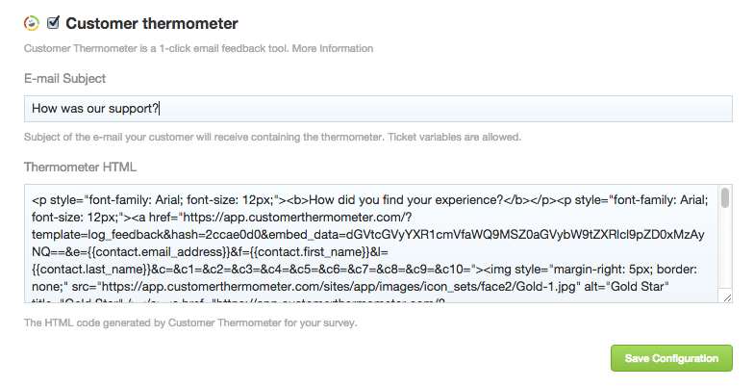
Task: Open the More Information link
Action: 333,48
